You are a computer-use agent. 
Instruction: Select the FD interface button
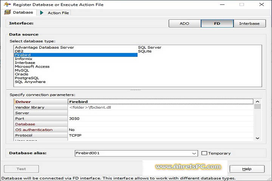[x=217, y=23]
